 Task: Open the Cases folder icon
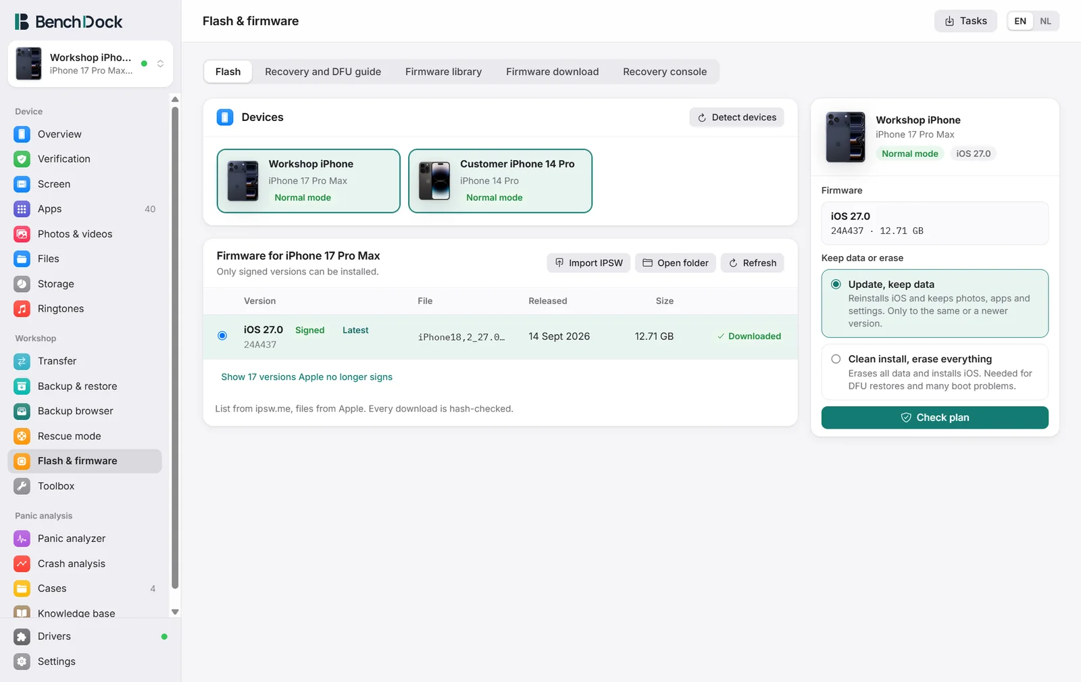point(22,589)
